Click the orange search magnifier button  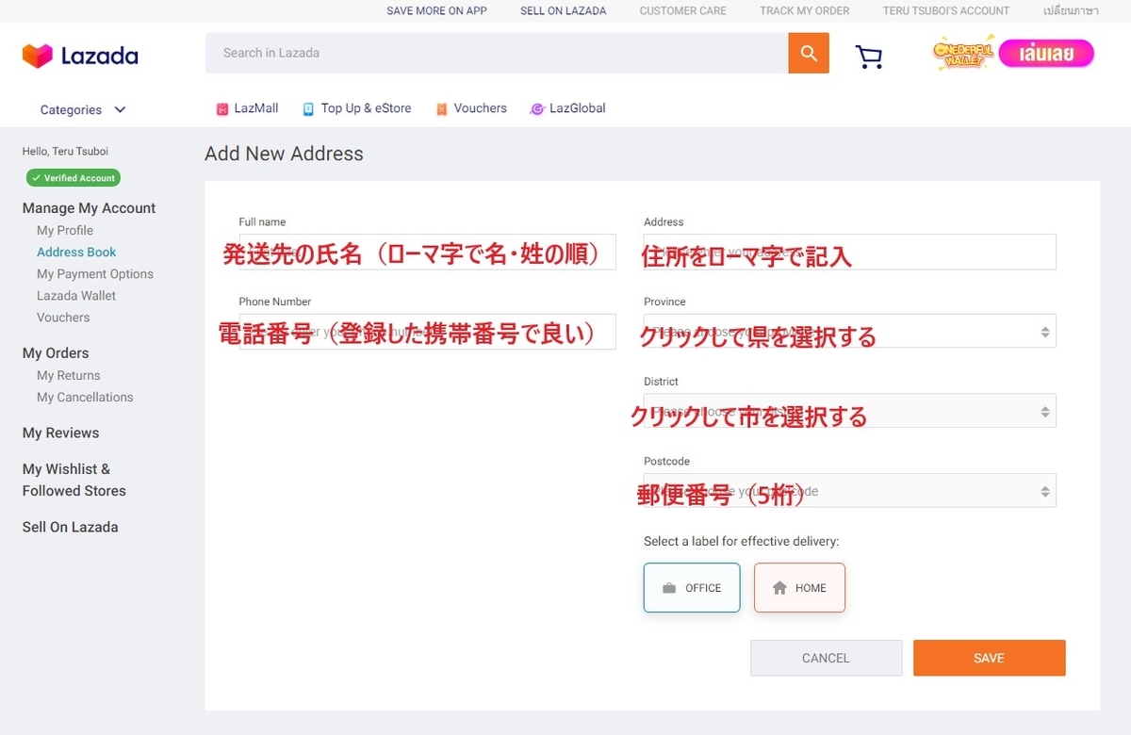point(809,53)
